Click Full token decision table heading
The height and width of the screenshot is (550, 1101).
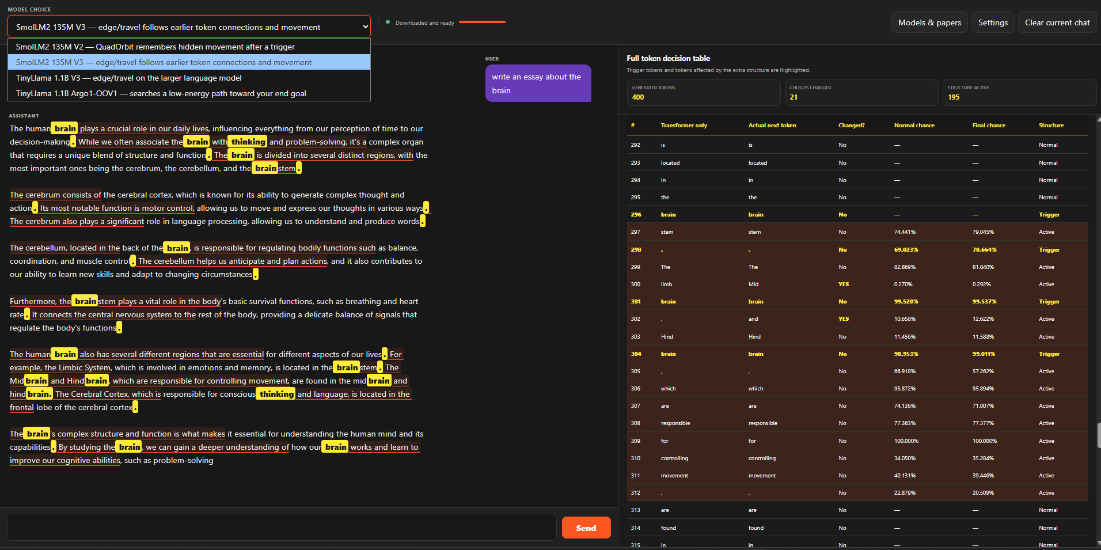coord(668,58)
